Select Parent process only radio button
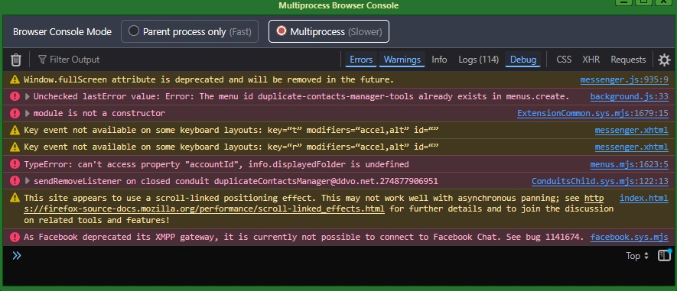Viewport: 677px width, 291px height. point(134,31)
